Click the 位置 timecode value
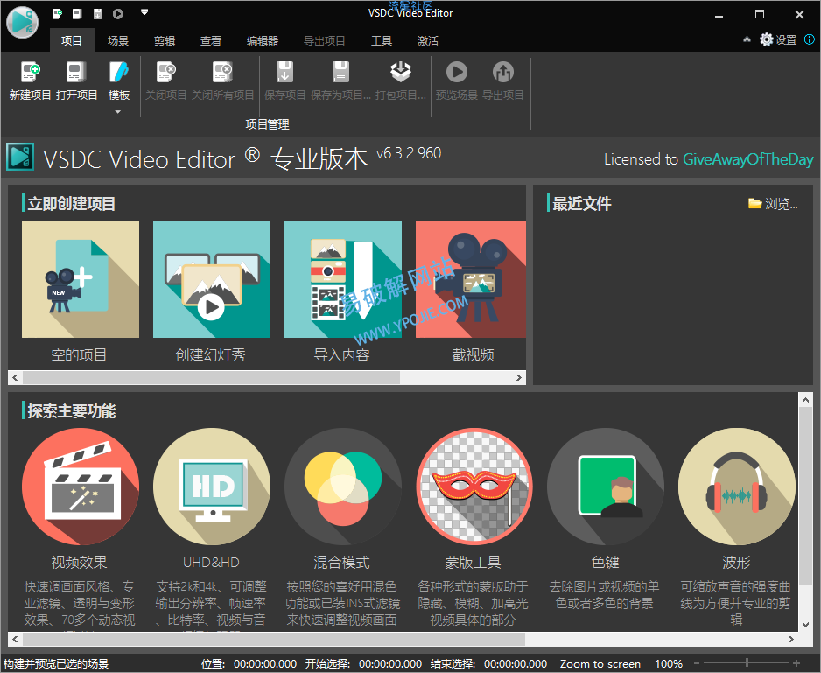Viewport: 821px width, 673px height. (265, 663)
